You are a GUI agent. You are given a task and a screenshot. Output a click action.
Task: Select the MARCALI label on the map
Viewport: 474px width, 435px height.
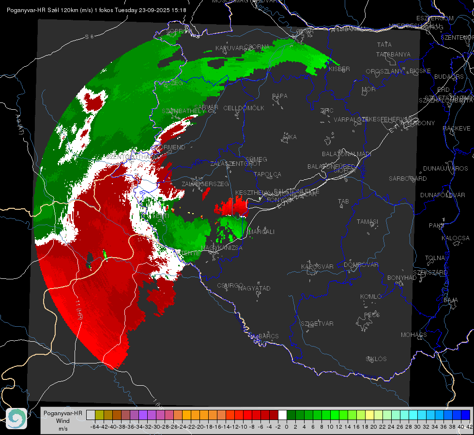tap(261, 232)
